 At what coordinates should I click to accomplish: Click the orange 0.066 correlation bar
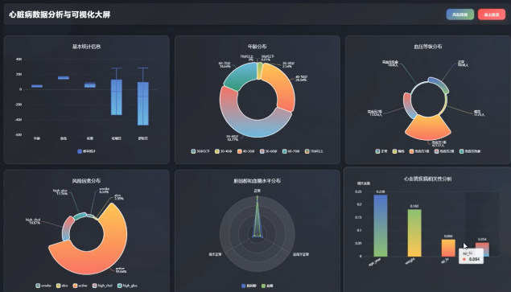(x=448, y=248)
